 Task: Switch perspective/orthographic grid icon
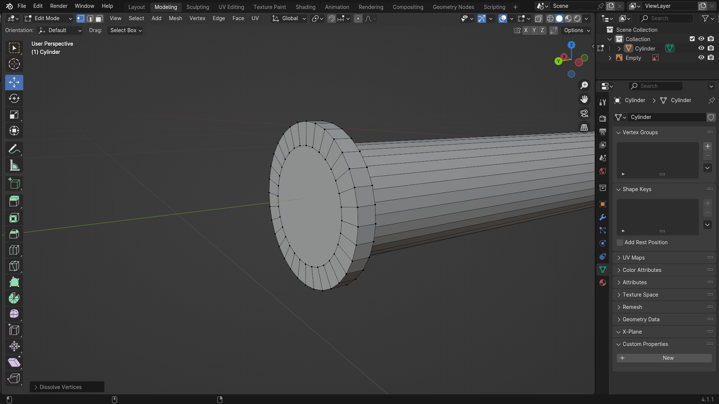584,128
